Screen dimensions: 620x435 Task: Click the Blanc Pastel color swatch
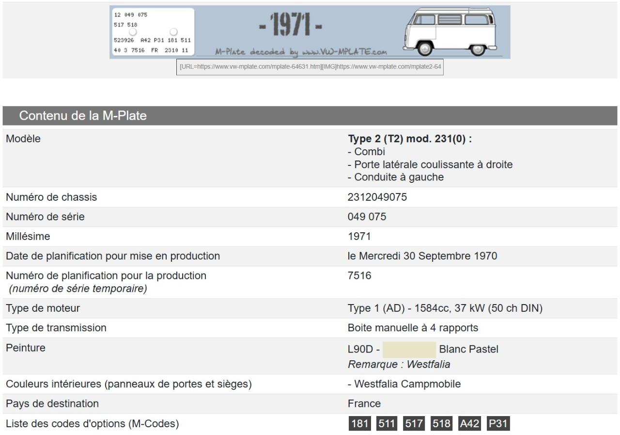409,350
